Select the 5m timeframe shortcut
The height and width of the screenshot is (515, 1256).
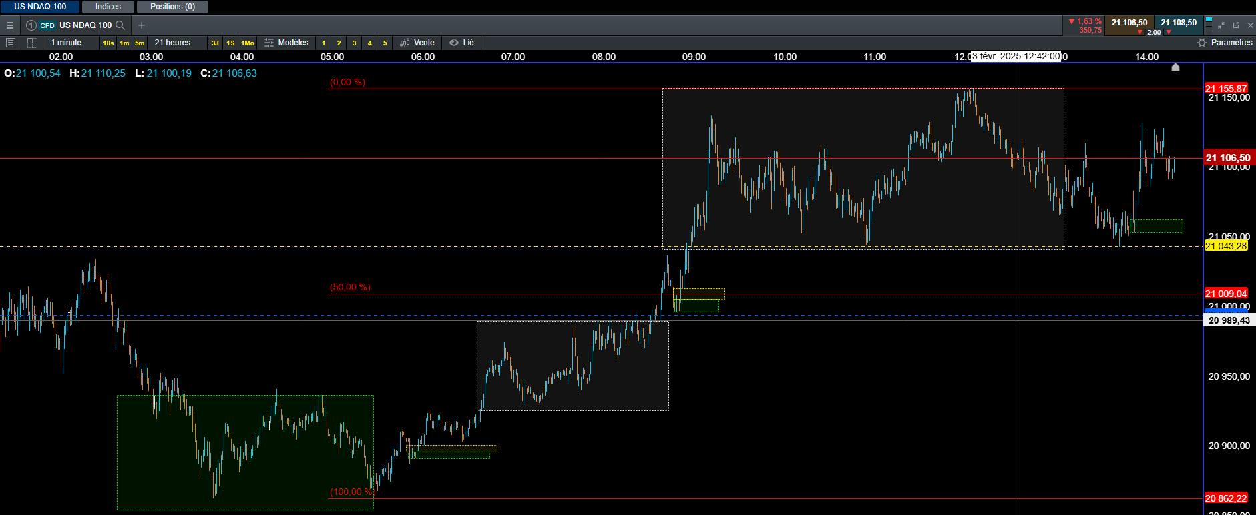(140, 43)
